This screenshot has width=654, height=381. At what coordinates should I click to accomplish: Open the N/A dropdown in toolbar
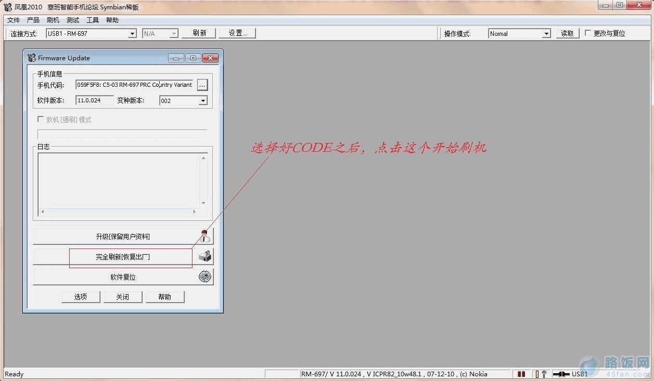pyautogui.click(x=174, y=34)
